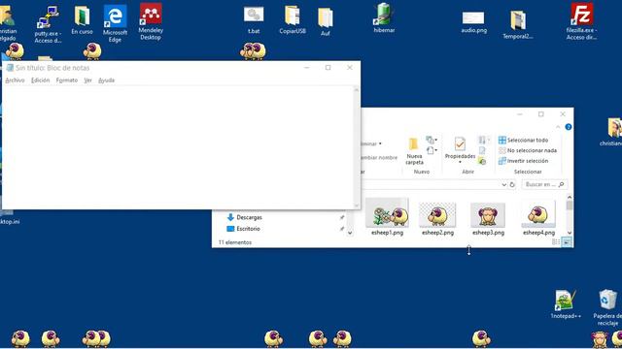The height and width of the screenshot is (349, 622).
Task: Click navigation pane scroll down arrow
Action: tap(350, 233)
